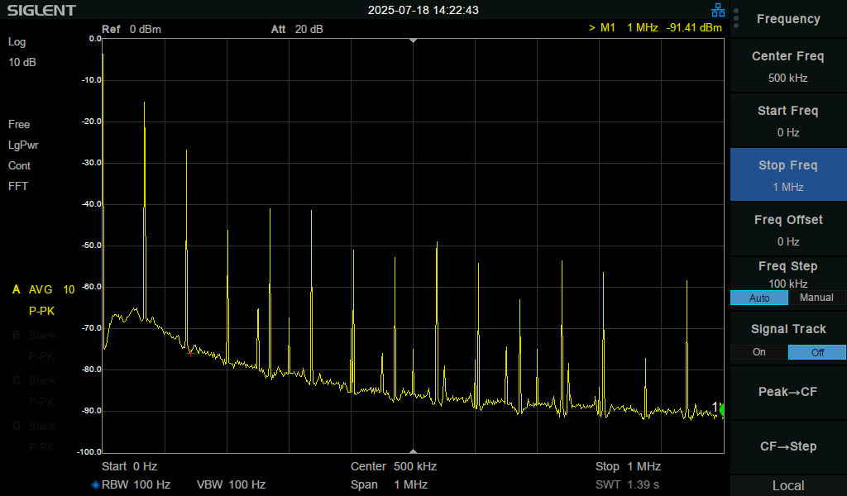Viewport: 847px width, 496px height.
Task: Click the Center 500 kHz readout below graph
Action: tap(393, 466)
